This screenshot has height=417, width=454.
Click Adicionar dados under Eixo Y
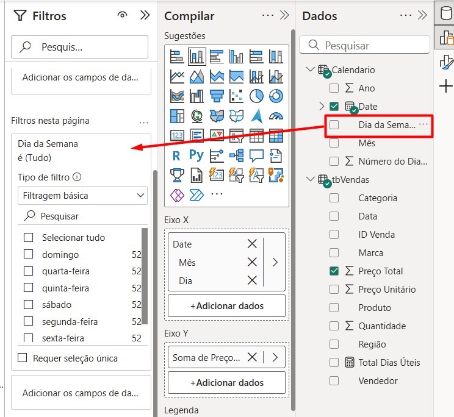(227, 383)
